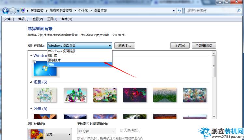
Task: Collapse the 场景 (6) group
Action: coord(31,82)
